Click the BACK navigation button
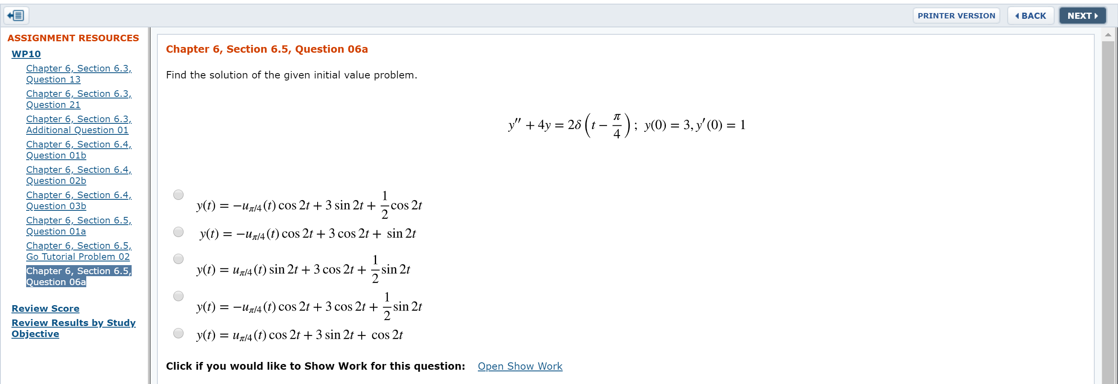This screenshot has height=384, width=1118. 1031,16
